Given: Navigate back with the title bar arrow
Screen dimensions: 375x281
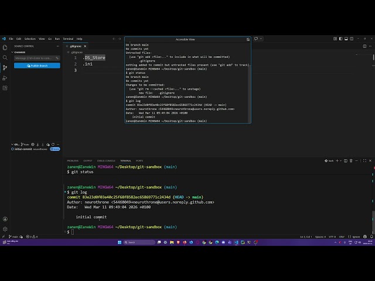Looking at the screenshot, I should tap(114, 39).
